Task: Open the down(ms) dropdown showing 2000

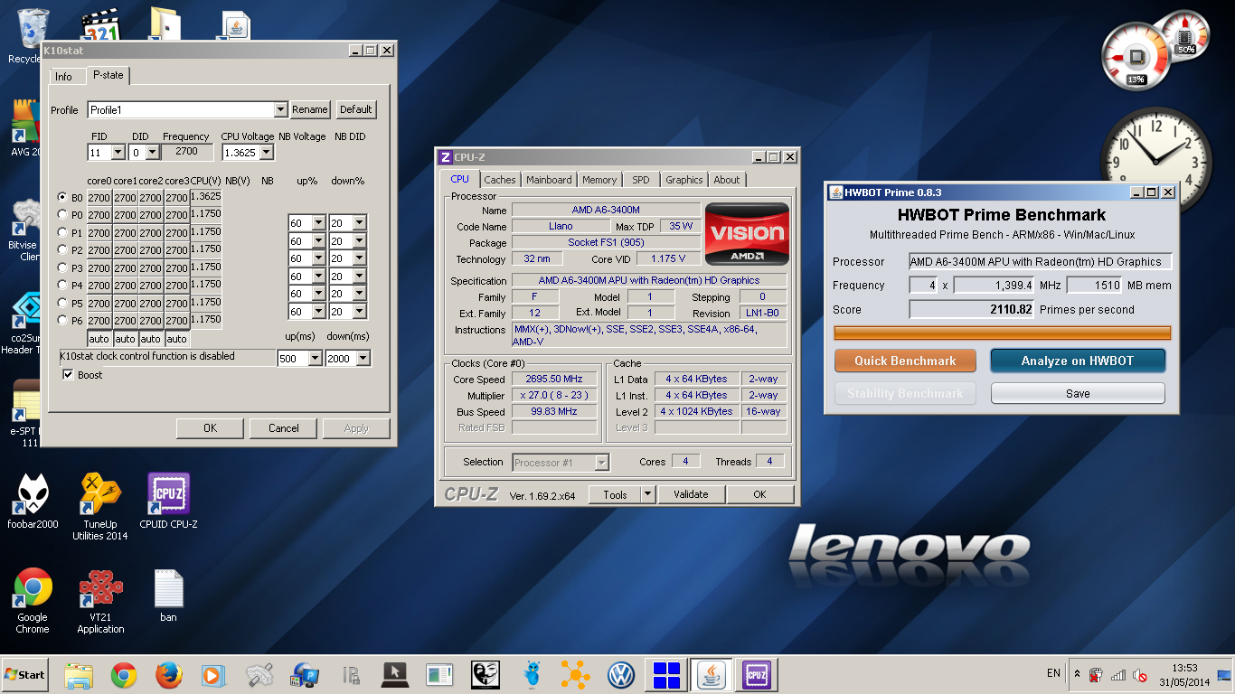Action: coord(363,359)
